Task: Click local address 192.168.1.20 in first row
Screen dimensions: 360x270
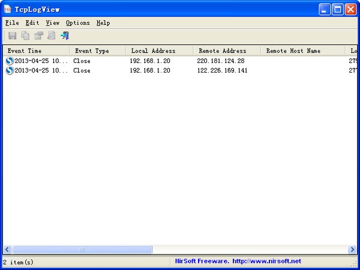Action: [150, 61]
